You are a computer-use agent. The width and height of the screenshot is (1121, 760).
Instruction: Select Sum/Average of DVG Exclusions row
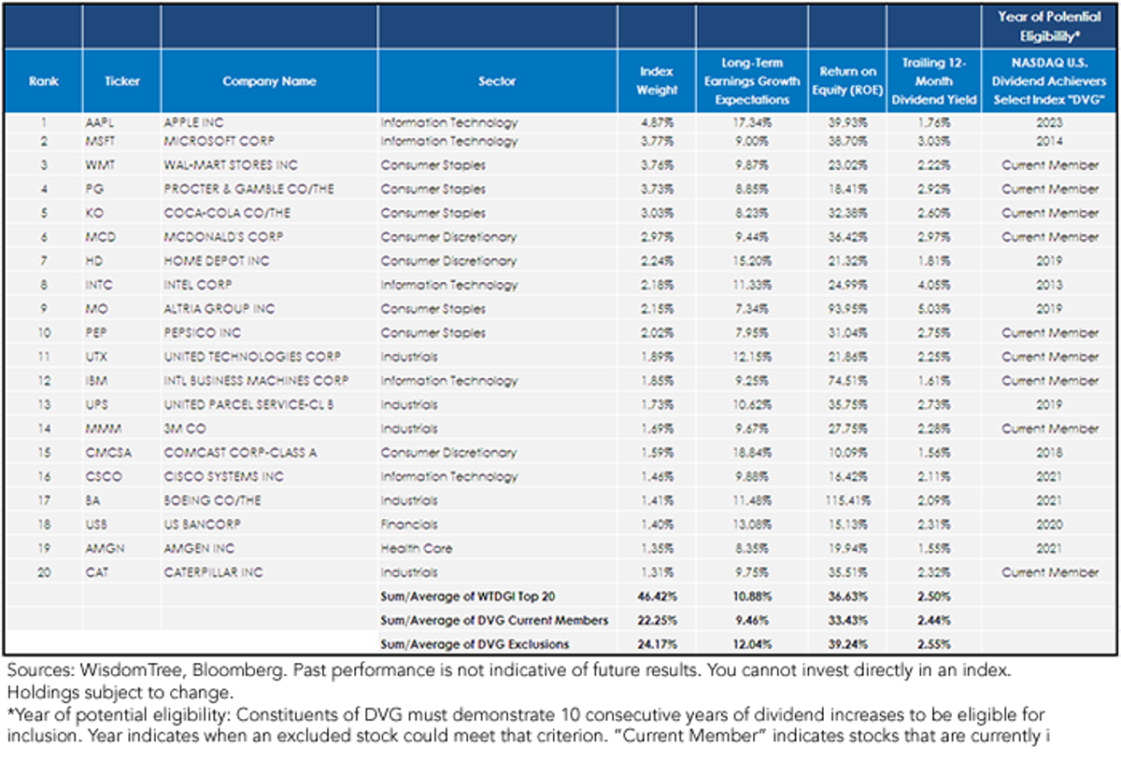[560, 644]
